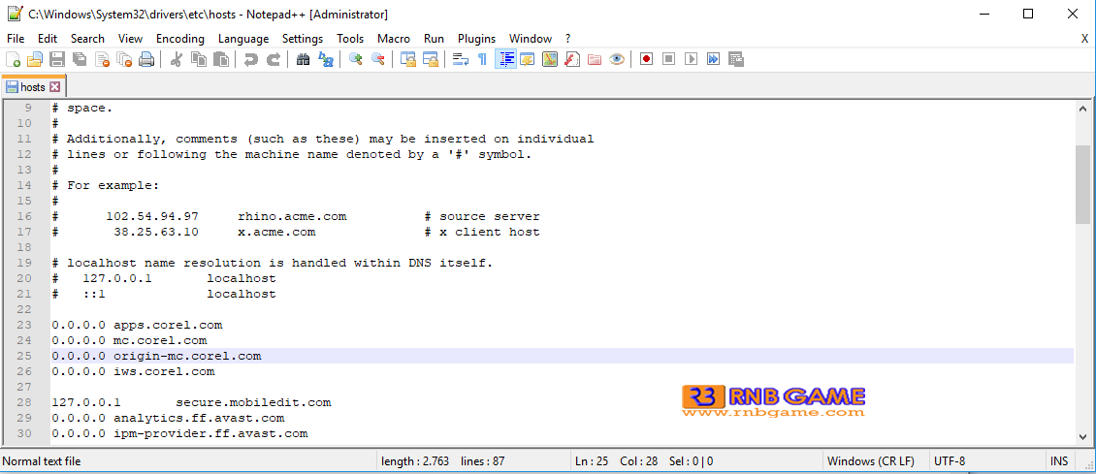This screenshot has width=1096, height=474.
Task: Click the Close All toolbar icon
Action: (x=124, y=59)
